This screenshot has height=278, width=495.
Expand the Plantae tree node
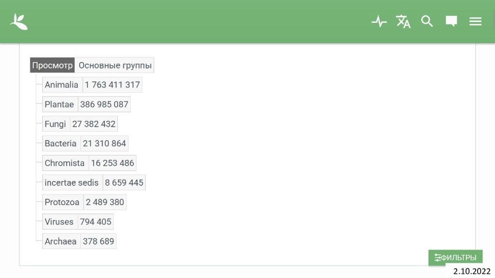pos(60,104)
